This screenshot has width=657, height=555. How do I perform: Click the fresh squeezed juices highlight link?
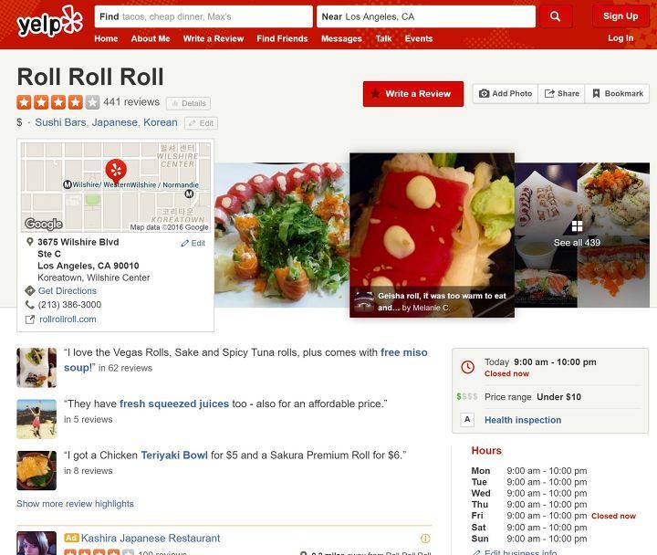click(174, 403)
